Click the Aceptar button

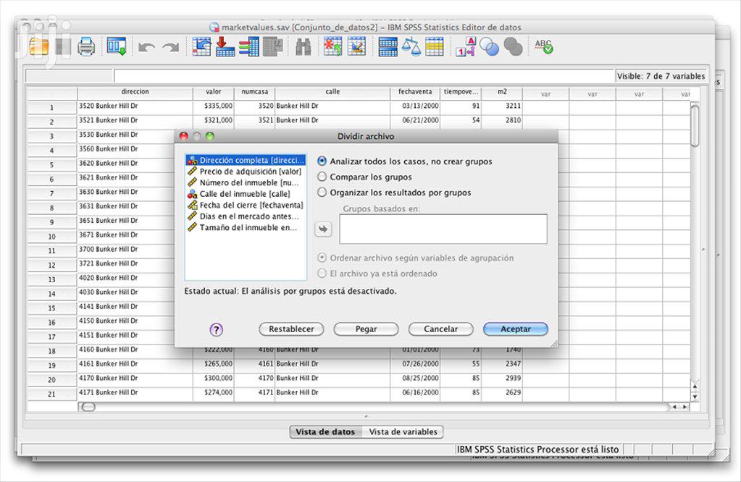tap(516, 329)
